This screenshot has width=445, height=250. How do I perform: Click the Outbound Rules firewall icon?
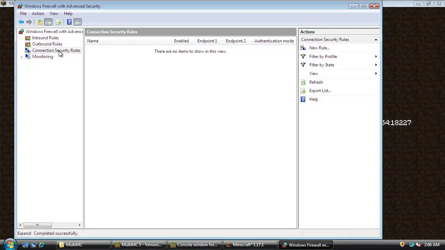click(28, 44)
